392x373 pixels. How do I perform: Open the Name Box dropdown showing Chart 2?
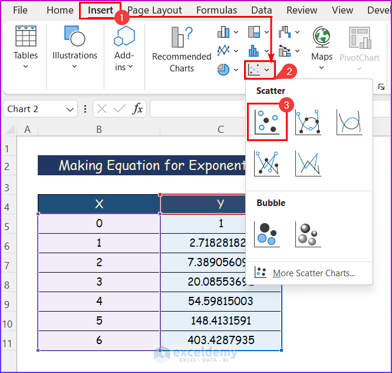click(70, 109)
